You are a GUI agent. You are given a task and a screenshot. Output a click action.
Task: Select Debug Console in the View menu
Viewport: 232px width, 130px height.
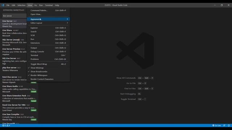pos(48,52)
